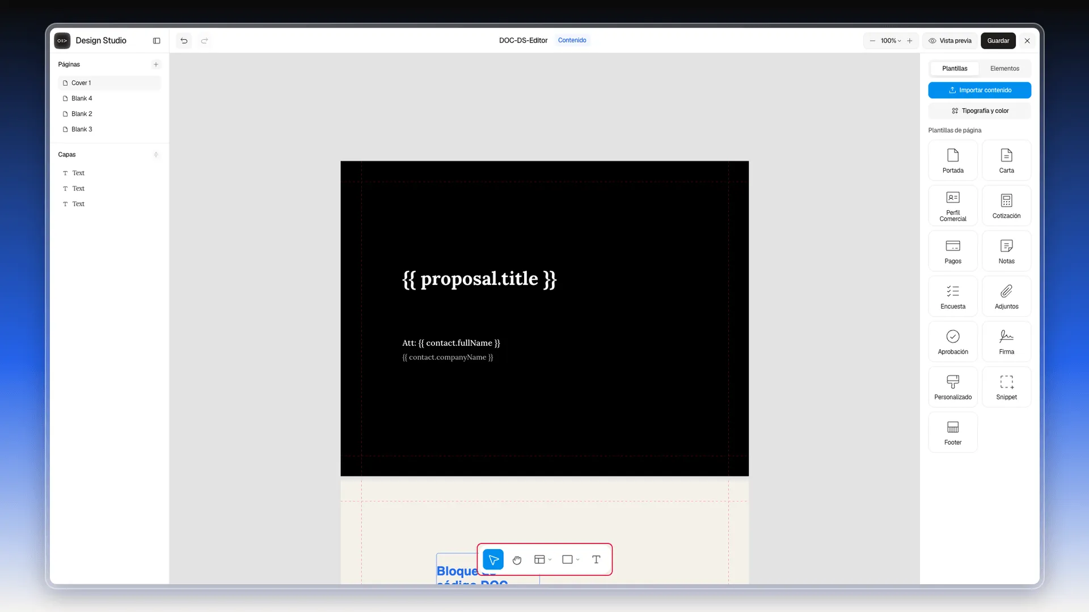The width and height of the screenshot is (1089, 612).
Task: Select the Text tool in toolbar
Action: tap(596, 560)
